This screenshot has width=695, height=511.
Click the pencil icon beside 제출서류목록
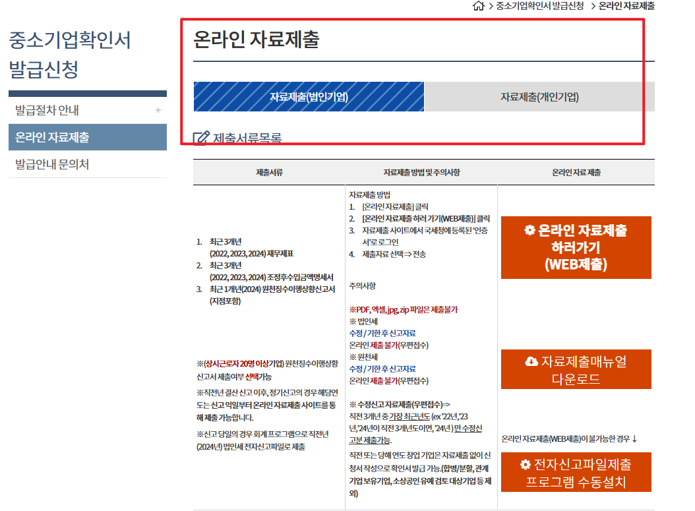tap(201, 135)
